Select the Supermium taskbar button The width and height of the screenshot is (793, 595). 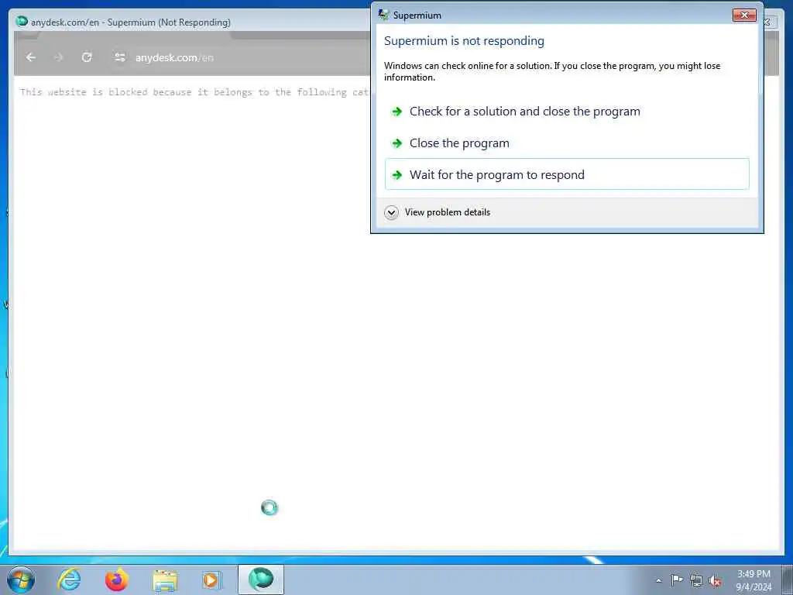[x=261, y=580]
